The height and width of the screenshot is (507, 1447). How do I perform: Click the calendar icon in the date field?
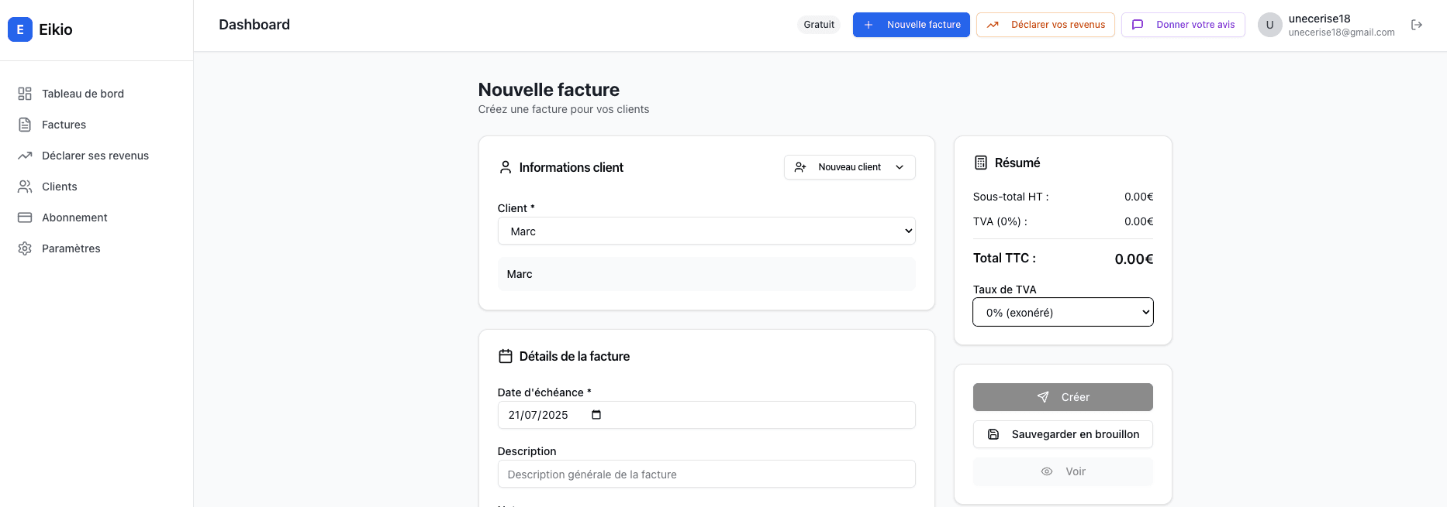click(595, 415)
